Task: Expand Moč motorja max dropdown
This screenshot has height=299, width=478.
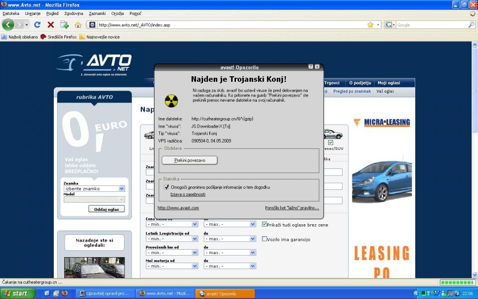Action: [230, 266]
